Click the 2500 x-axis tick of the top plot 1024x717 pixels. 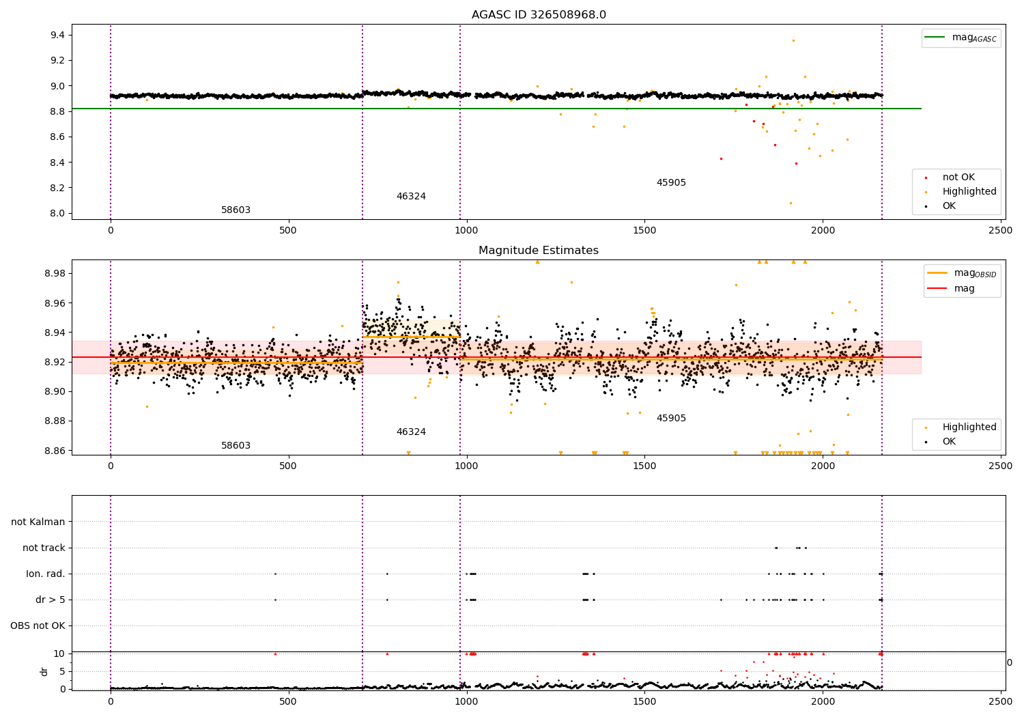(x=1001, y=230)
